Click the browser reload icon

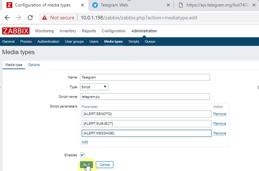(x=30, y=18)
